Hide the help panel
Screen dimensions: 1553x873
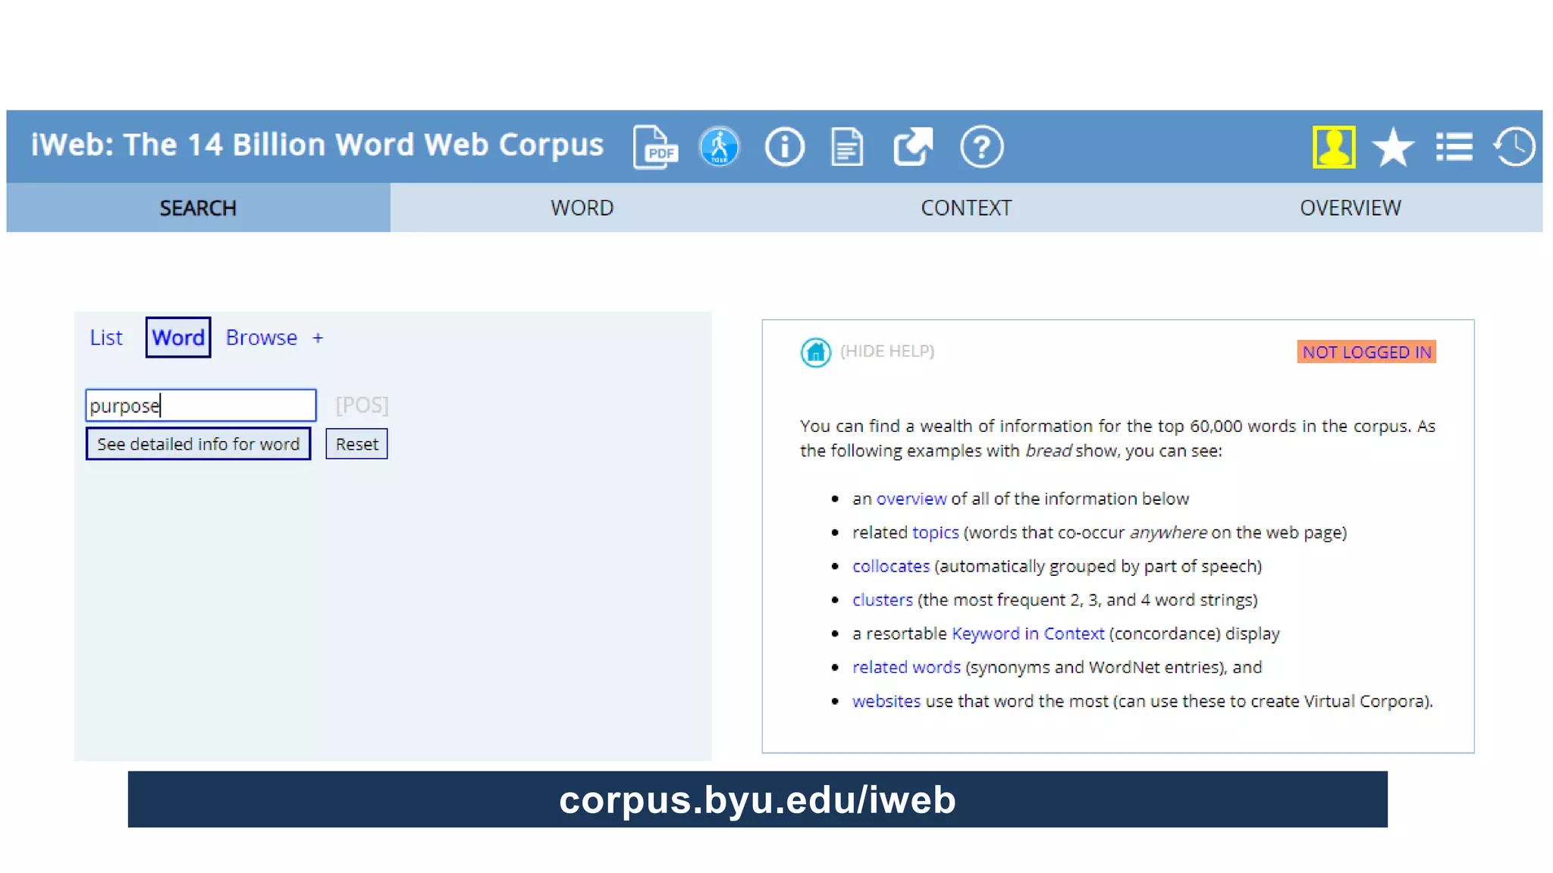click(x=887, y=352)
